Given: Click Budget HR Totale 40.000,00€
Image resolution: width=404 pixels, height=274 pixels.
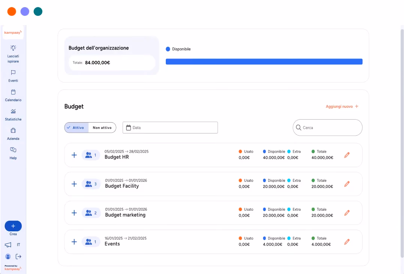Looking at the screenshot, I should pyautogui.click(x=322, y=157).
